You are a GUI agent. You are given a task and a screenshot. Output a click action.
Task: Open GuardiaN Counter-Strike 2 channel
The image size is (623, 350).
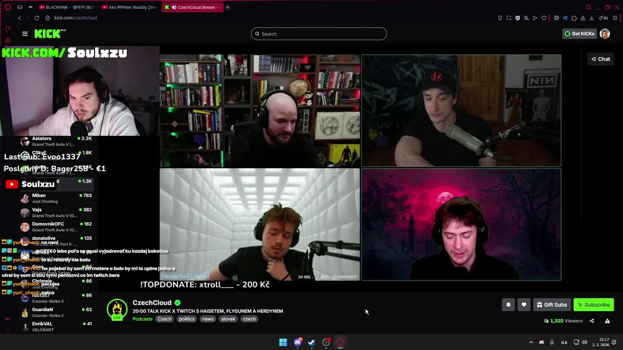point(56,312)
